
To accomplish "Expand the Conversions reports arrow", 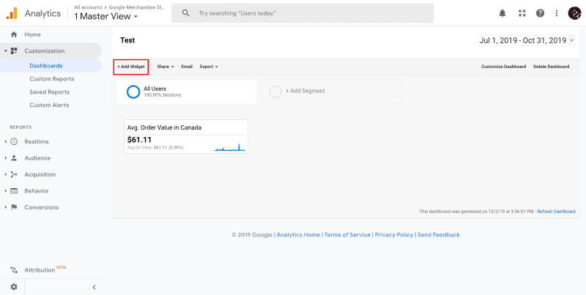I will [x=6, y=207].
